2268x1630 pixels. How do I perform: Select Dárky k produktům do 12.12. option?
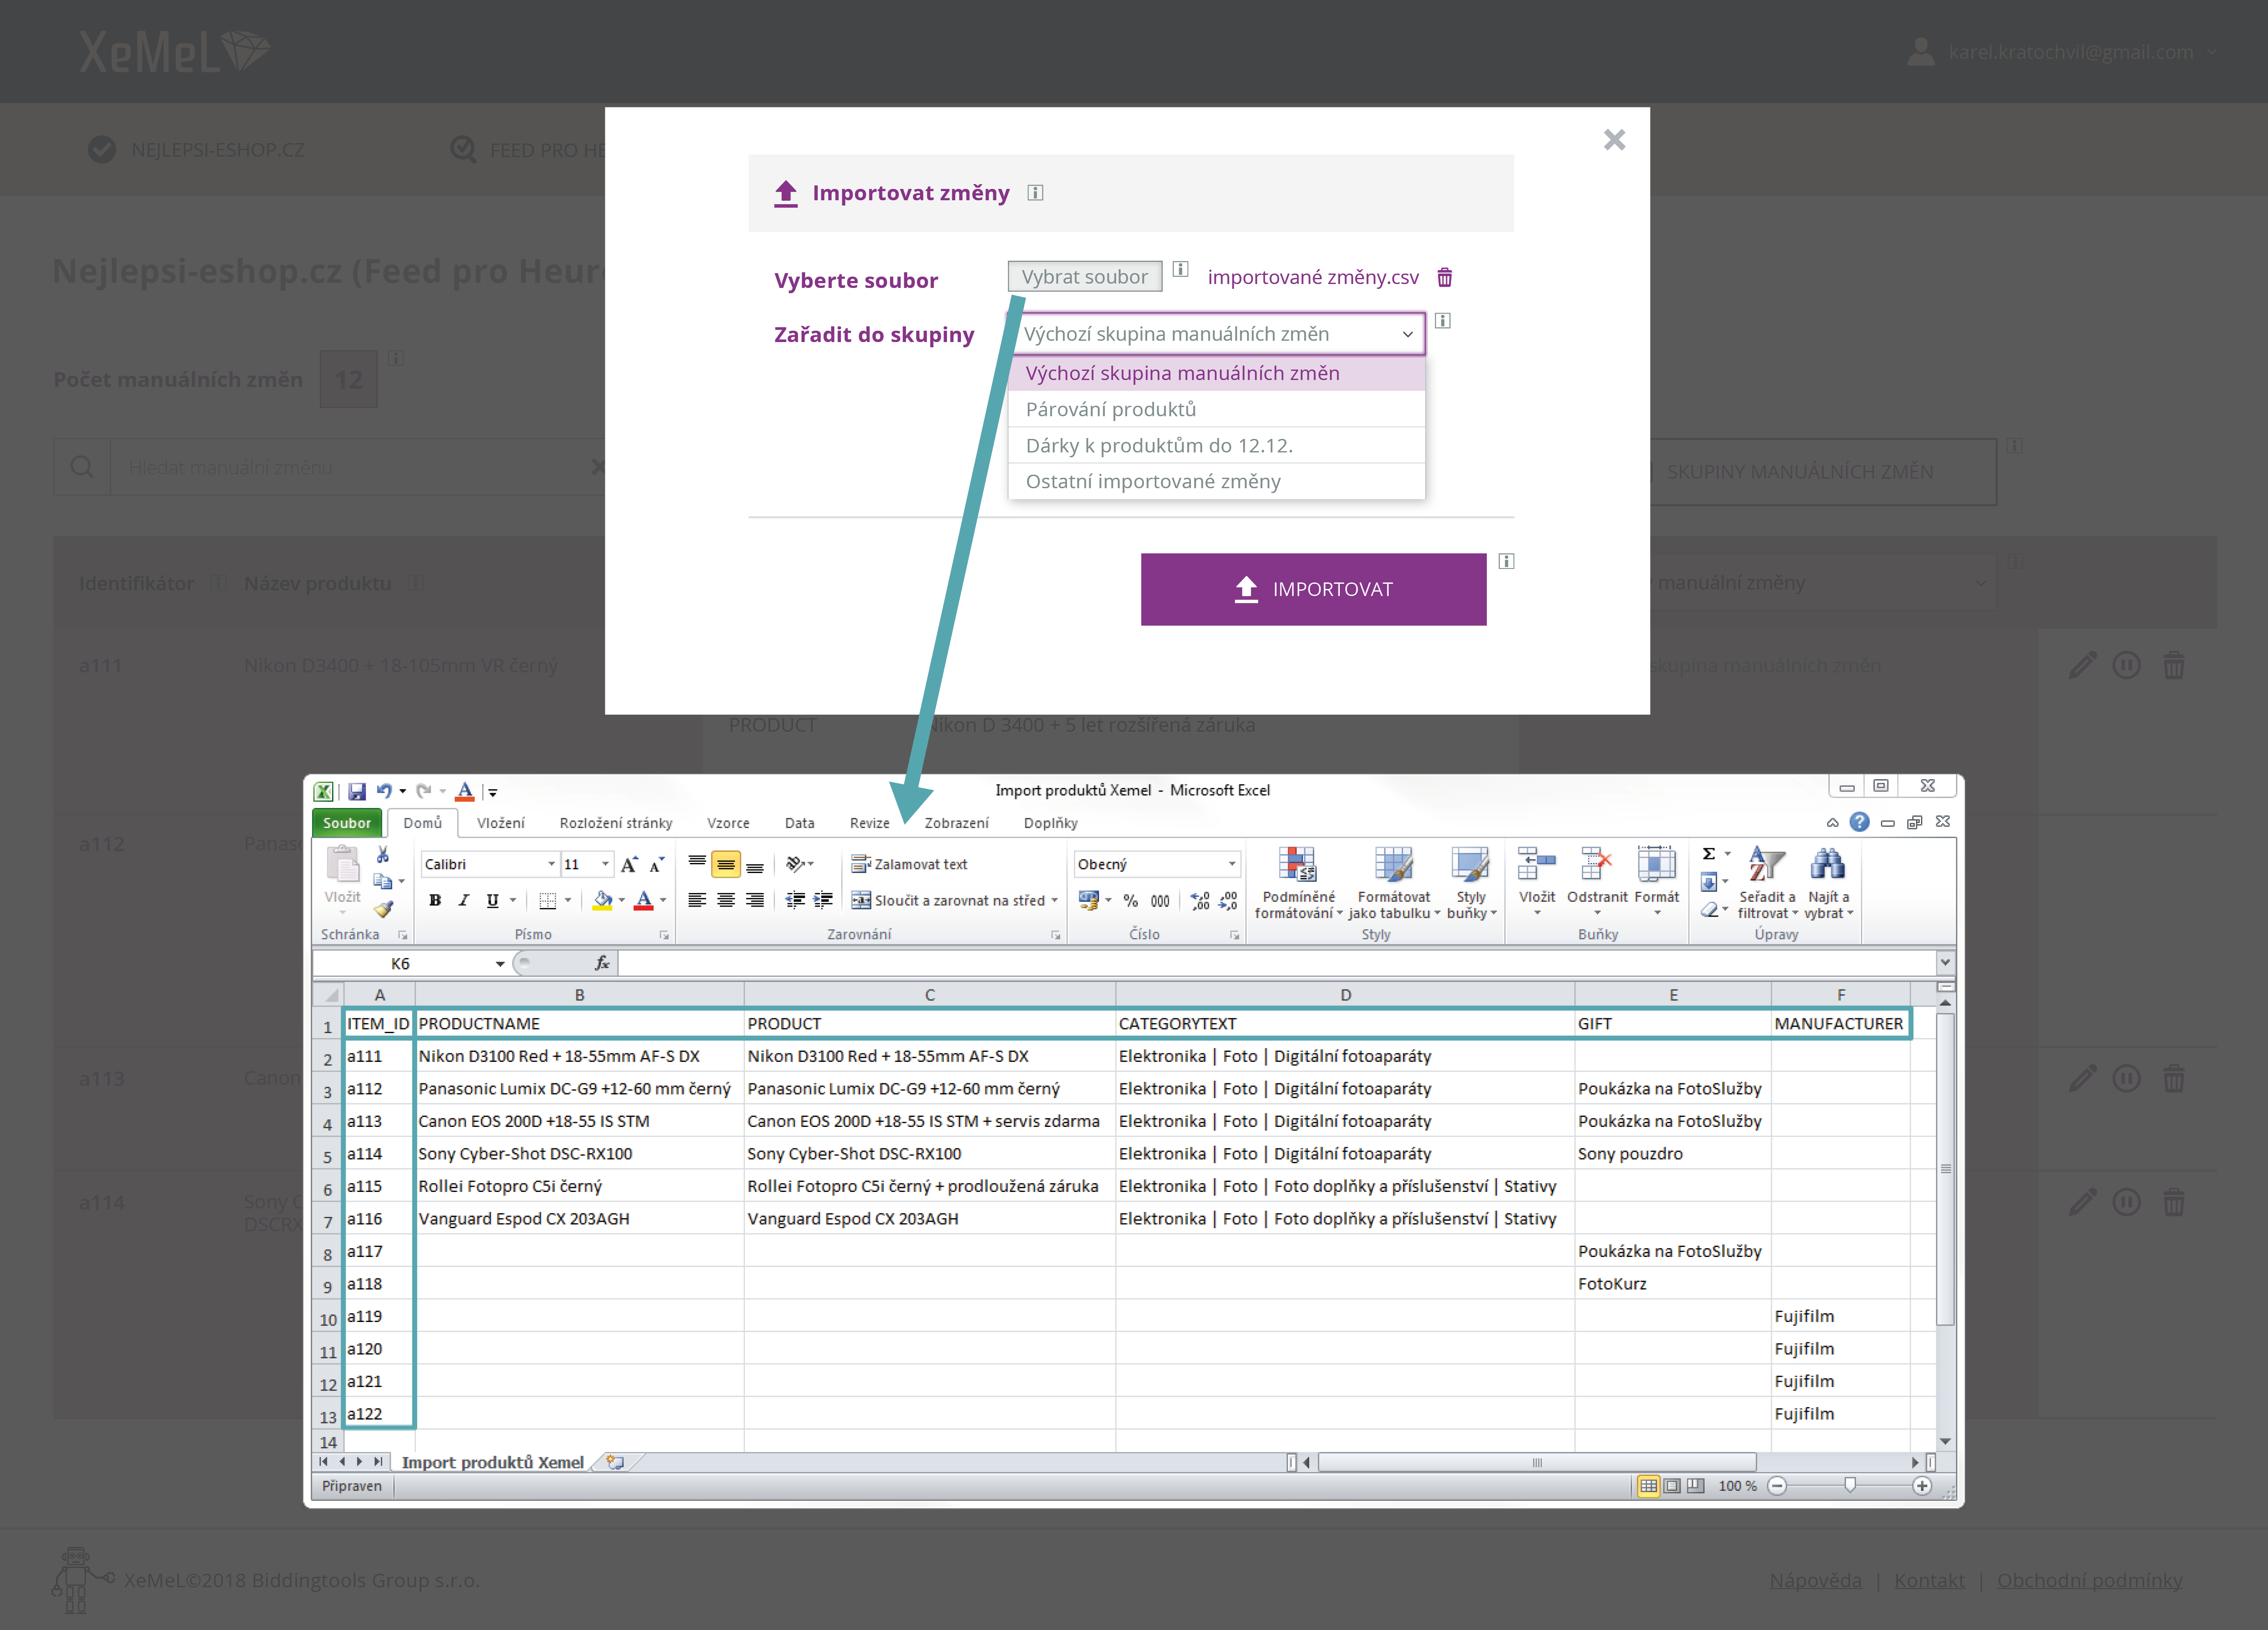tap(1216, 445)
